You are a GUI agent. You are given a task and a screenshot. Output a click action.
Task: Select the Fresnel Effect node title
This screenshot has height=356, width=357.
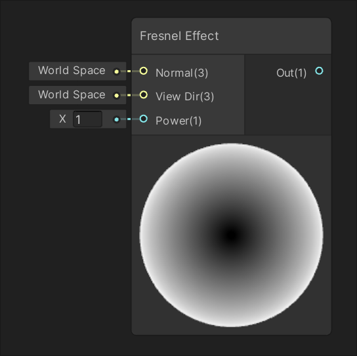click(179, 36)
